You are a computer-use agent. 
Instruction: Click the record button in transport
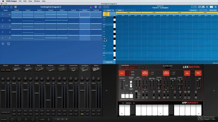click(x=12, y=119)
